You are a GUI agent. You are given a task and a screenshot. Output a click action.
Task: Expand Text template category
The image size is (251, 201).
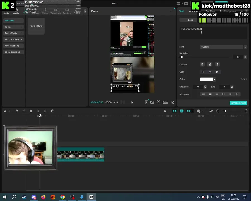coord(13,39)
